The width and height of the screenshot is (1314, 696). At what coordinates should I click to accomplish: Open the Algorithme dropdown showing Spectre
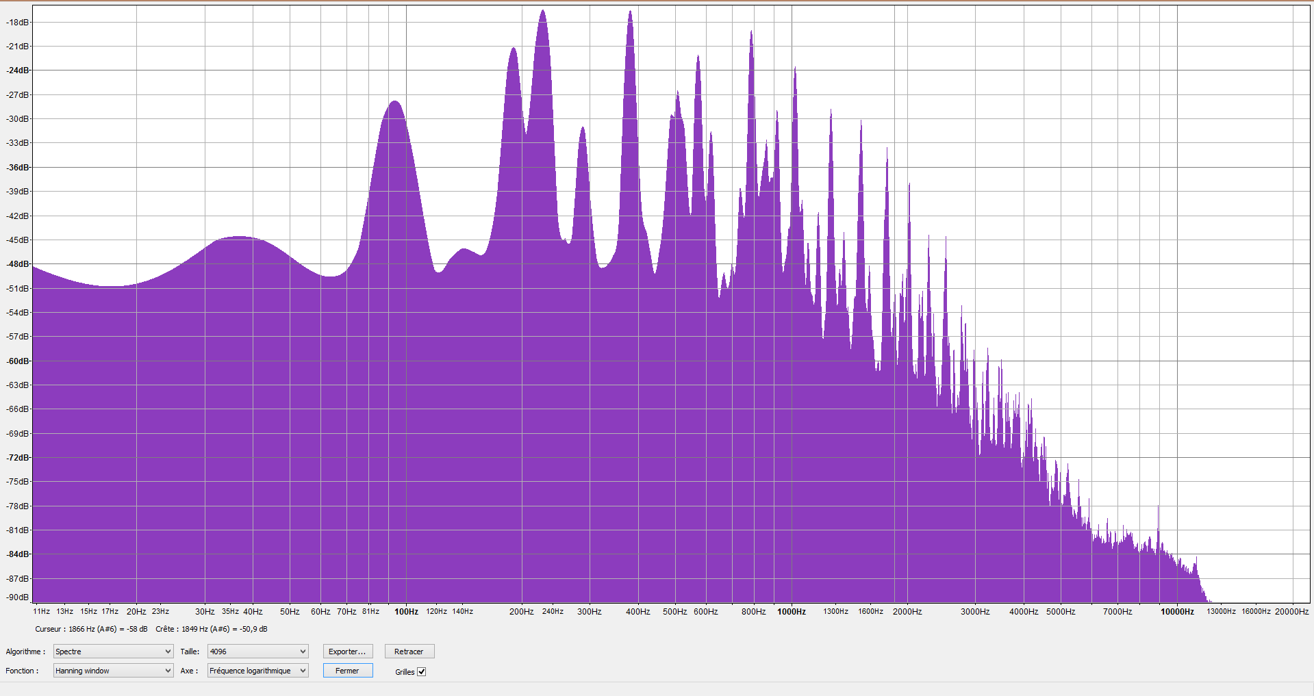[x=113, y=652]
